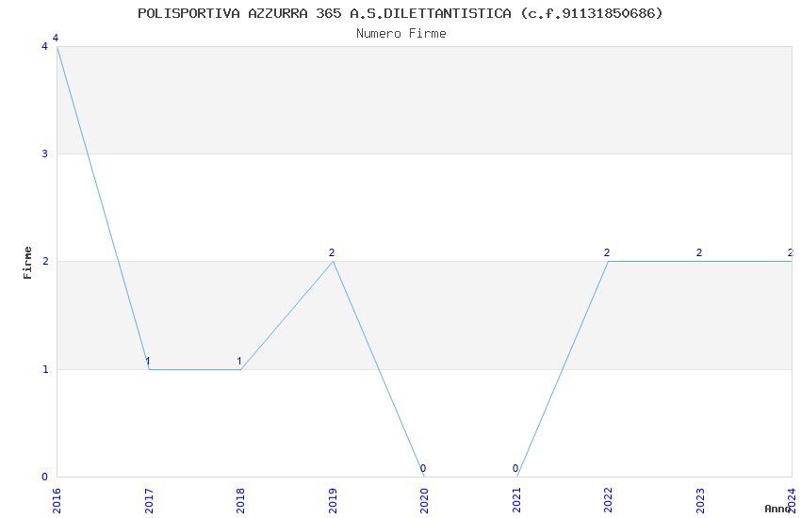Select the 2022 year label
The height and width of the screenshot is (518, 801).
[x=608, y=501]
